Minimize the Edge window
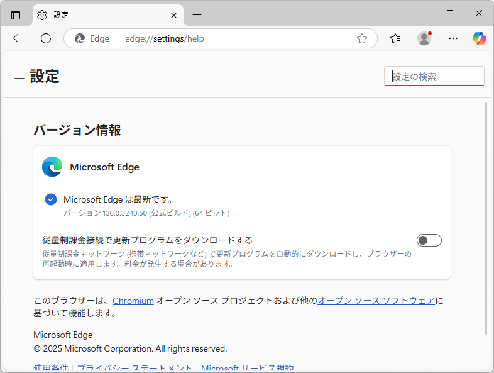 click(421, 13)
